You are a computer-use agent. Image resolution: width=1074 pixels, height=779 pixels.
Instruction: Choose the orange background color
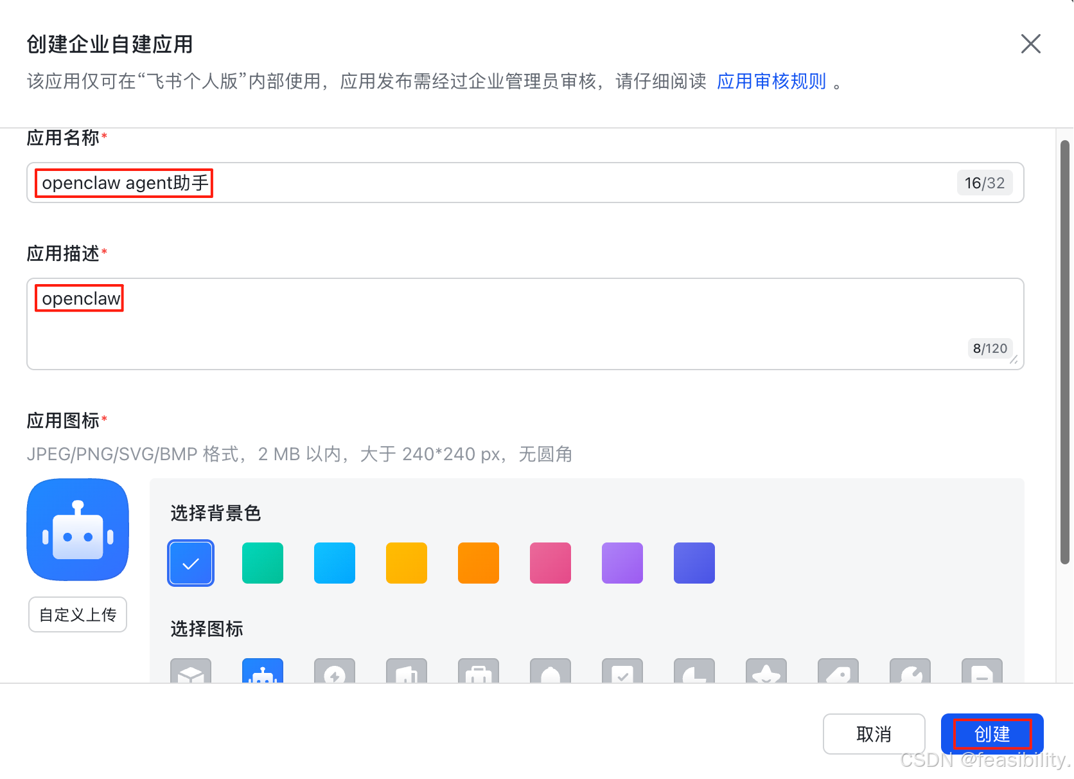(x=478, y=563)
